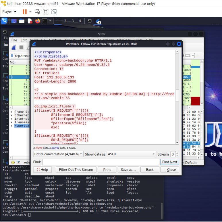Image resolution: width=222 pixels, height=222 pixels.
Task: Click the stream text scroll down arrow
Action: point(177,143)
